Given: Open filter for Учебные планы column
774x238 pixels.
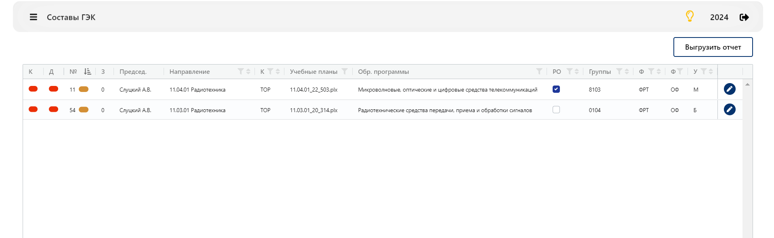Looking at the screenshot, I should point(345,71).
